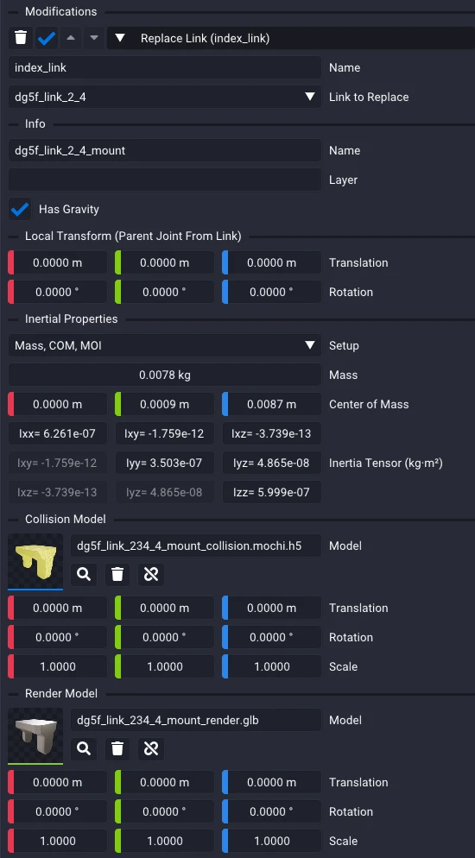Image resolution: width=475 pixels, height=858 pixels.
Task: Move modification up with the up arrow
Action: point(71,38)
